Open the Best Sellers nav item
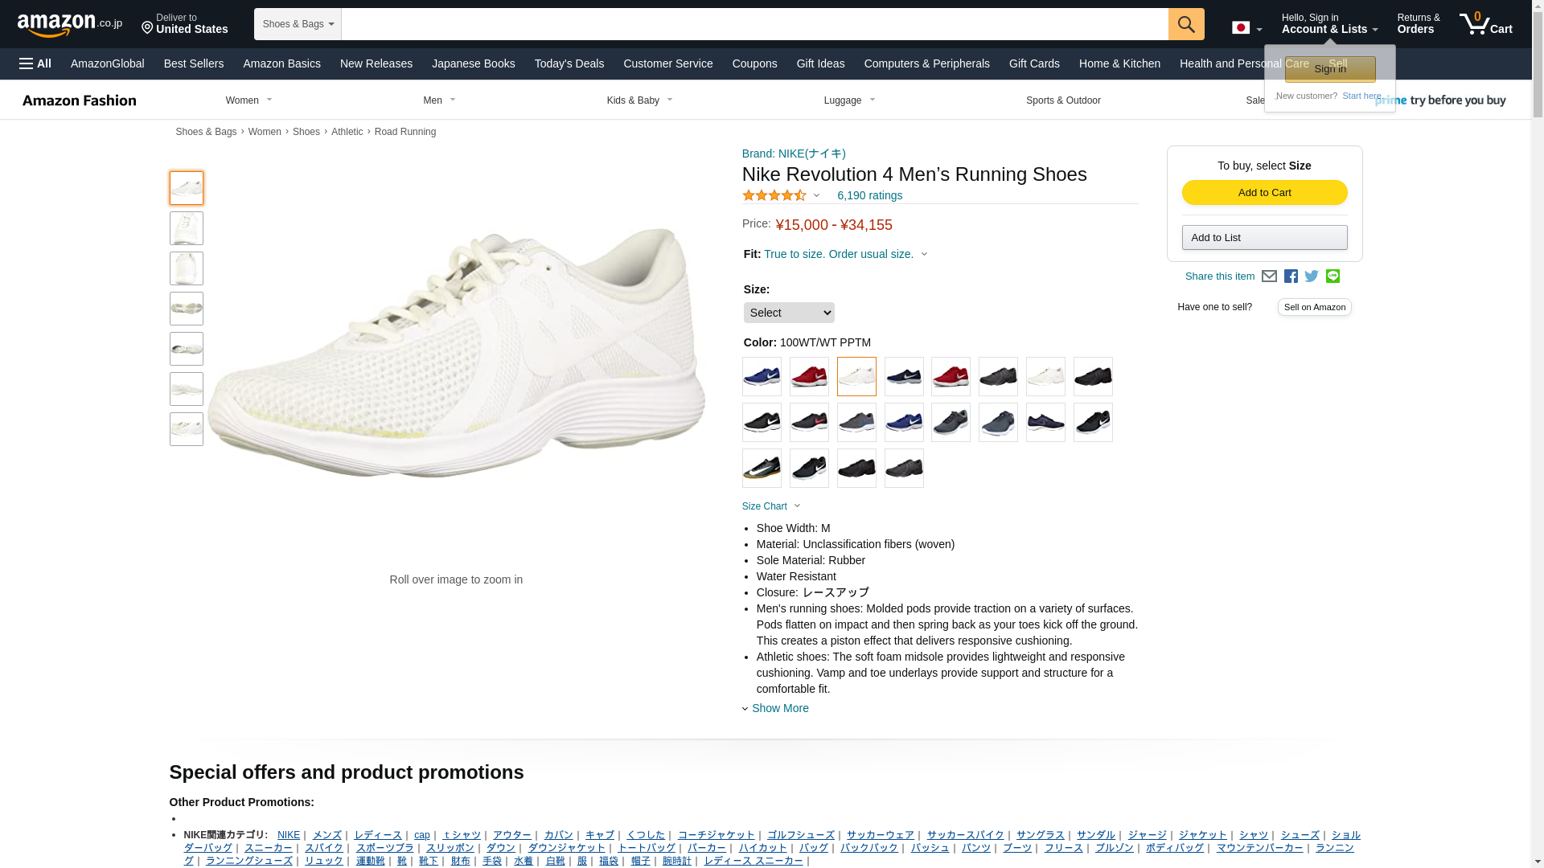Image resolution: width=1544 pixels, height=868 pixels. coord(194,63)
